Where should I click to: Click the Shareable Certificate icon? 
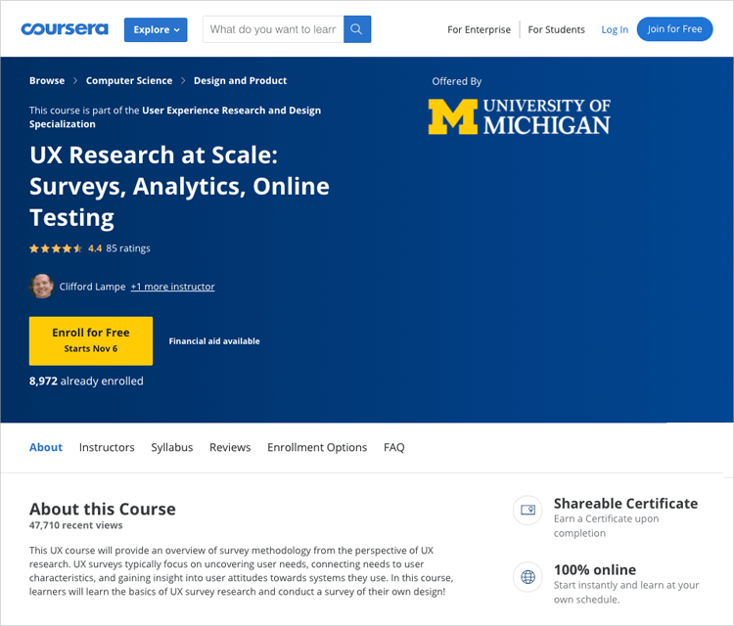click(x=528, y=510)
